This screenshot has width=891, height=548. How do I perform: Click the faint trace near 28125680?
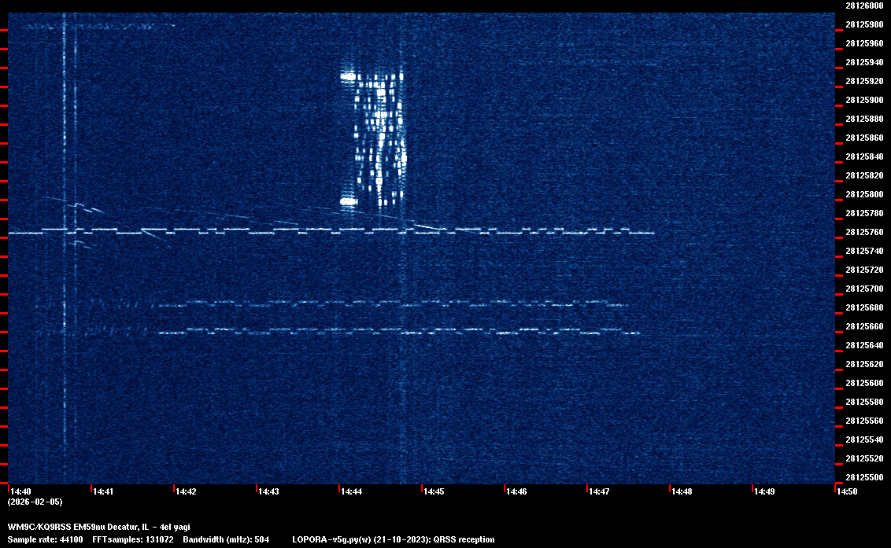(394, 303)
